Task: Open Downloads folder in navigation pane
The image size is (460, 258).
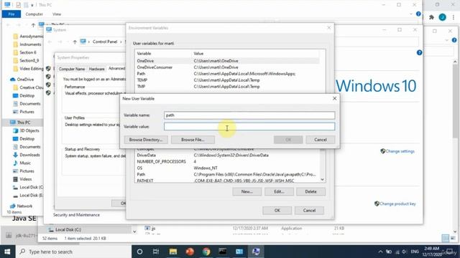Action: 29,155
